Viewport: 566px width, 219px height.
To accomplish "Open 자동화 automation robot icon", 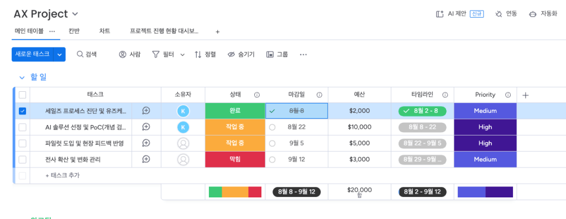I will point(532,14).
